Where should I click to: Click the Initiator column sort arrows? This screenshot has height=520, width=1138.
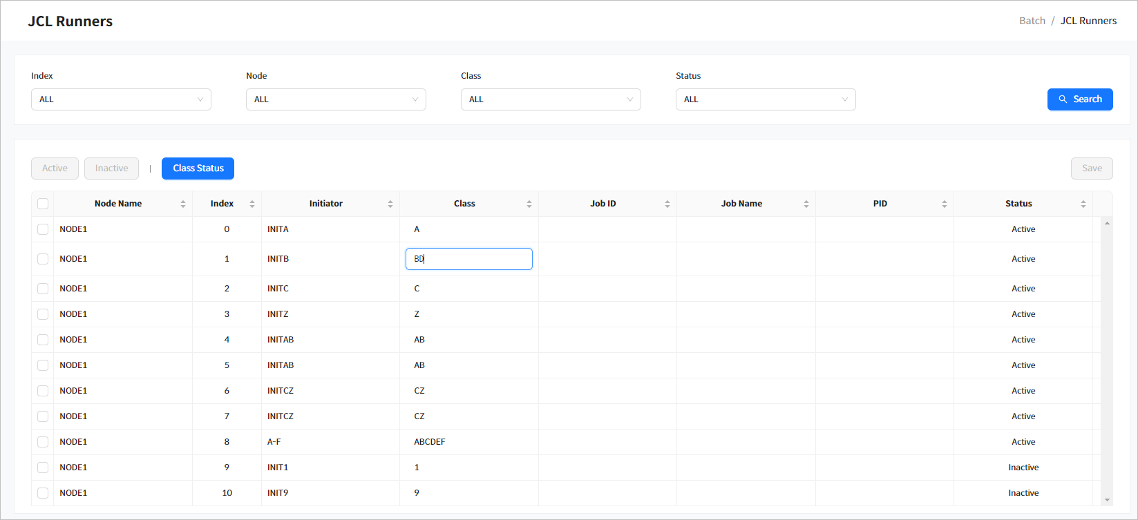pyautogui.click(x=390, y=204)
